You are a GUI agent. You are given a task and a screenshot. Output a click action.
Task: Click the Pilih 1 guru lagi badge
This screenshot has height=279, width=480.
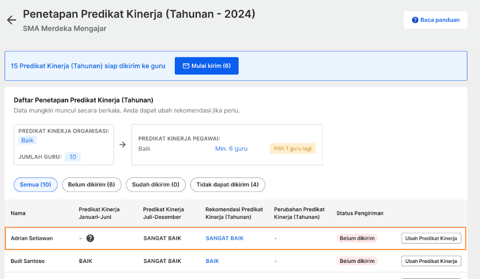[292, 149]
